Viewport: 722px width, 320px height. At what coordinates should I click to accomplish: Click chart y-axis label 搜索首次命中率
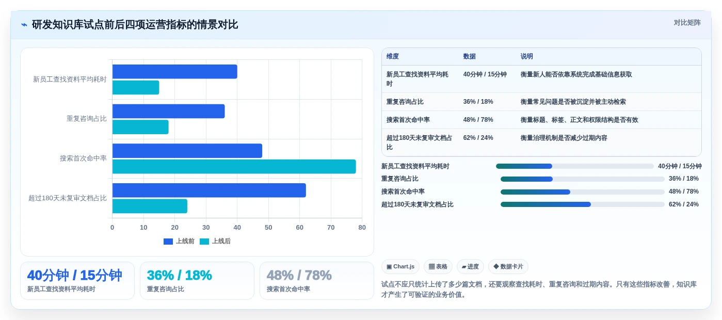84,158
